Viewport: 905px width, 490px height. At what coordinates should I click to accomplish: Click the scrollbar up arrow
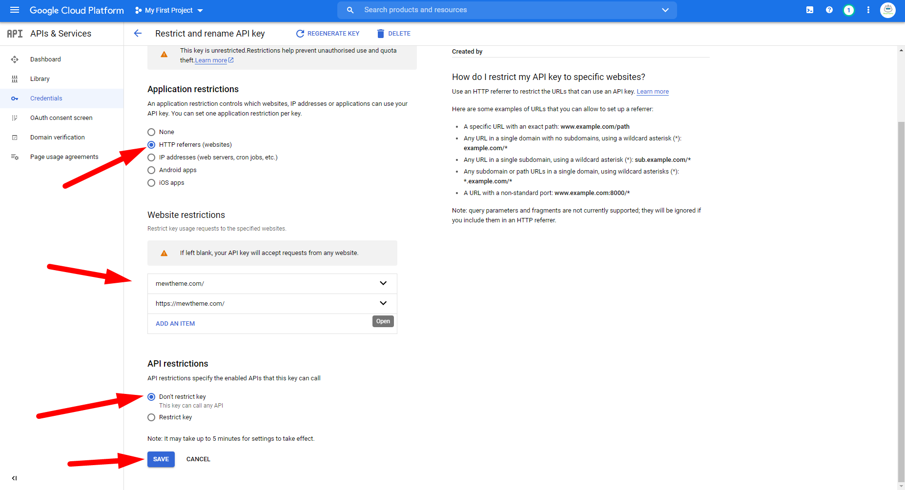(901, 50)
